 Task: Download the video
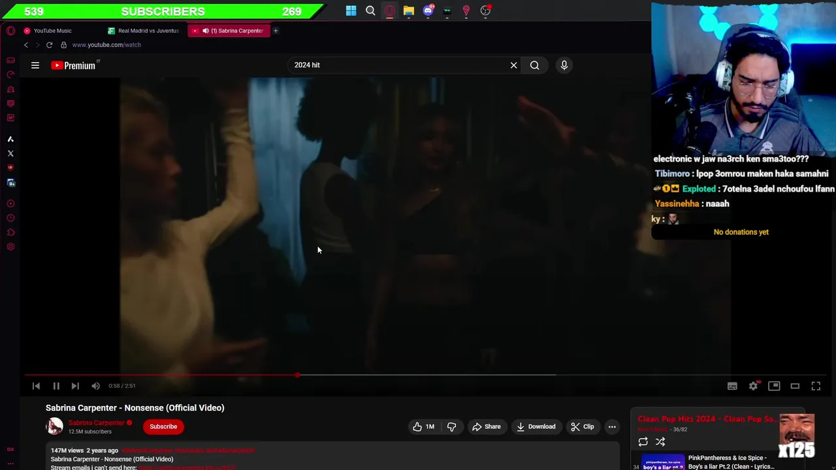[536, 427]
